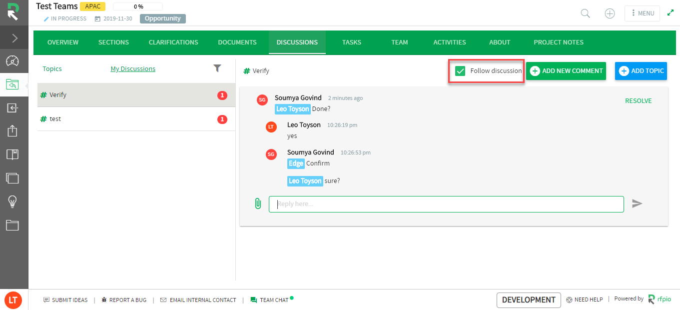Click the calendar date icon
Viewport: 680px width, 310px height.
click(x=97, y=18)
